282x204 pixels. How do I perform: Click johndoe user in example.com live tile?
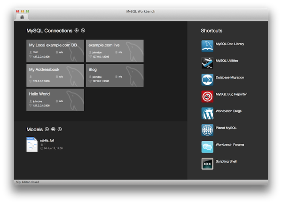point(97,53)
